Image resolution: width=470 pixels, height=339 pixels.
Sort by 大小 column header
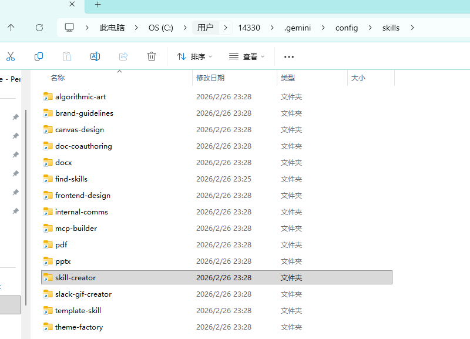pyautogui.click(x=358, y=78)
